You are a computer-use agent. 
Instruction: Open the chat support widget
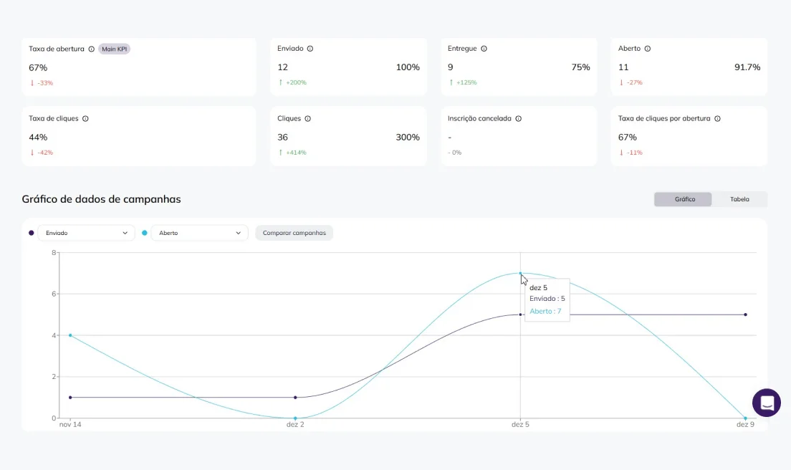click(766, 403)
